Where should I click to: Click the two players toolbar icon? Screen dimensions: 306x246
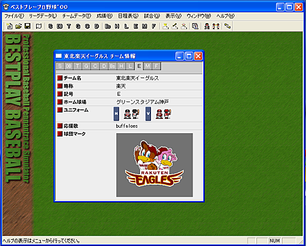pyautogui.click(x=216, y=27)
